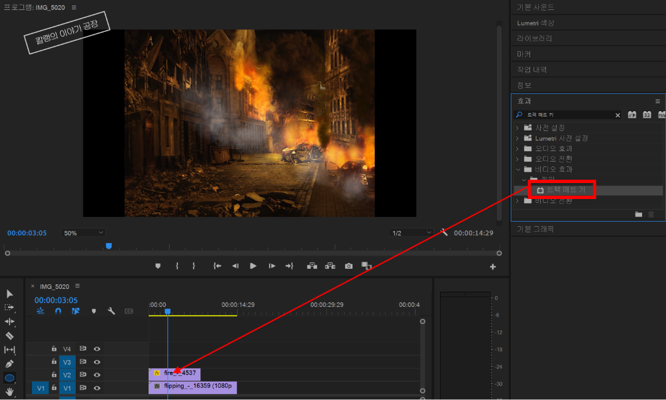Select the Selection arrow tool
The width and height of the screenshot is (666, 400).
point(10,294)
